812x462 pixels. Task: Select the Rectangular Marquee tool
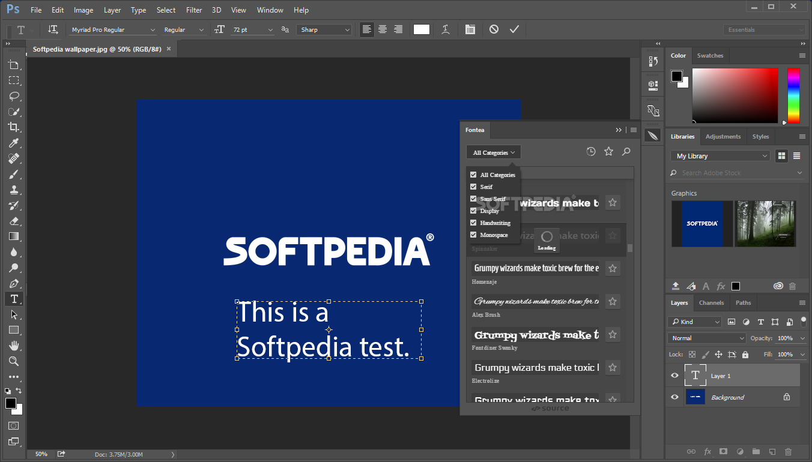(x=14, y=80)
